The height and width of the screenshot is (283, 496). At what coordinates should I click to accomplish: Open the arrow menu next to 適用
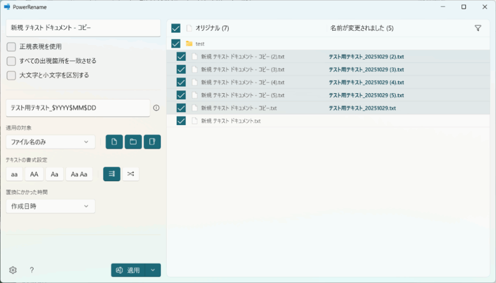153,270
